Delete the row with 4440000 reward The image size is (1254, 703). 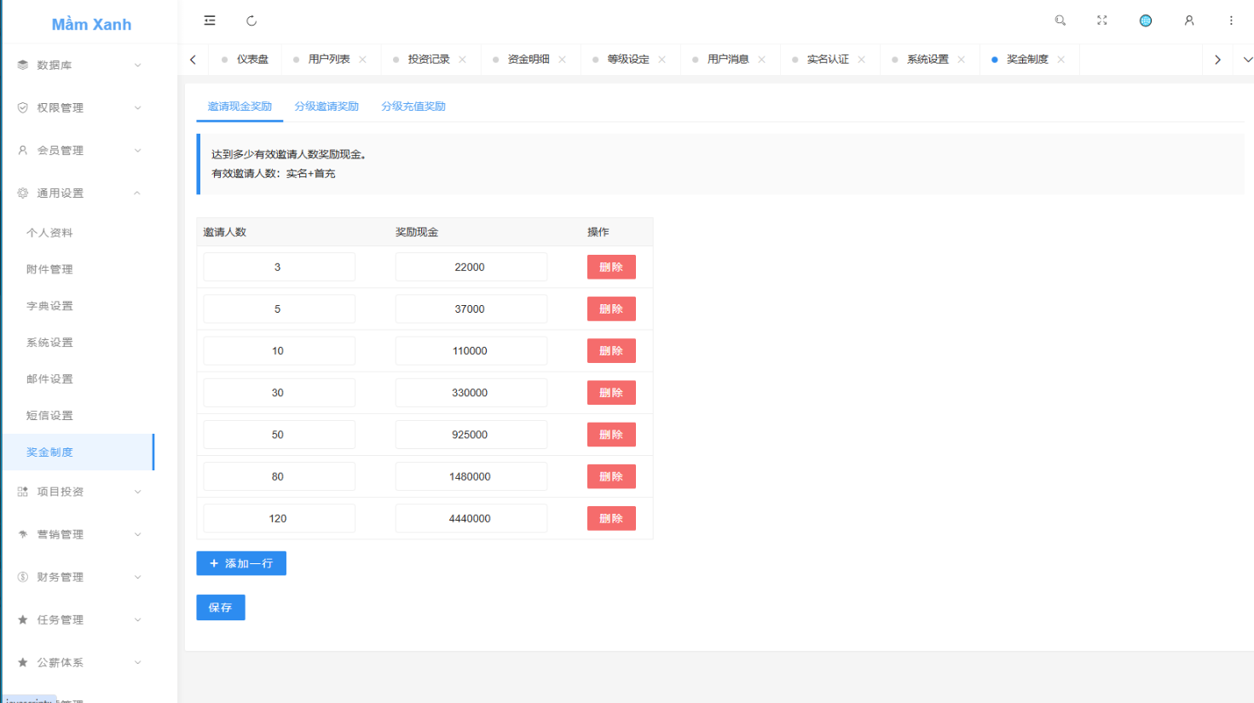click(611, 518)
